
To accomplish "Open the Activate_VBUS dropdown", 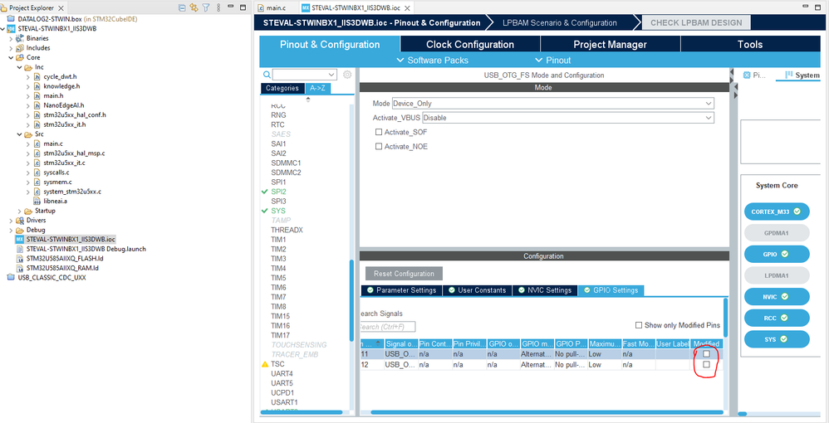I will tap(568, 118).
